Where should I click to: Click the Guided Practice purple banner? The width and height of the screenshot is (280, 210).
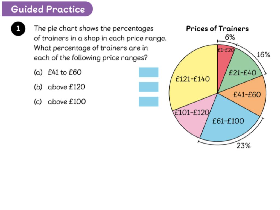(48, 9)
